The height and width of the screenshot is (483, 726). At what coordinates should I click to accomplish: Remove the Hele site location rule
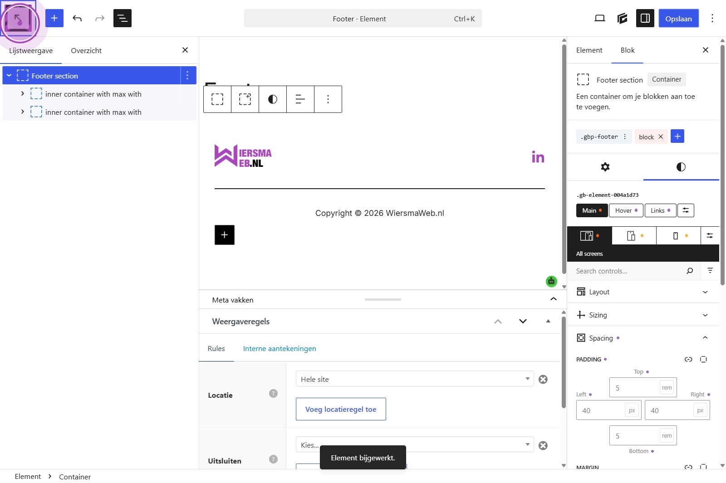tap(543, 379)
